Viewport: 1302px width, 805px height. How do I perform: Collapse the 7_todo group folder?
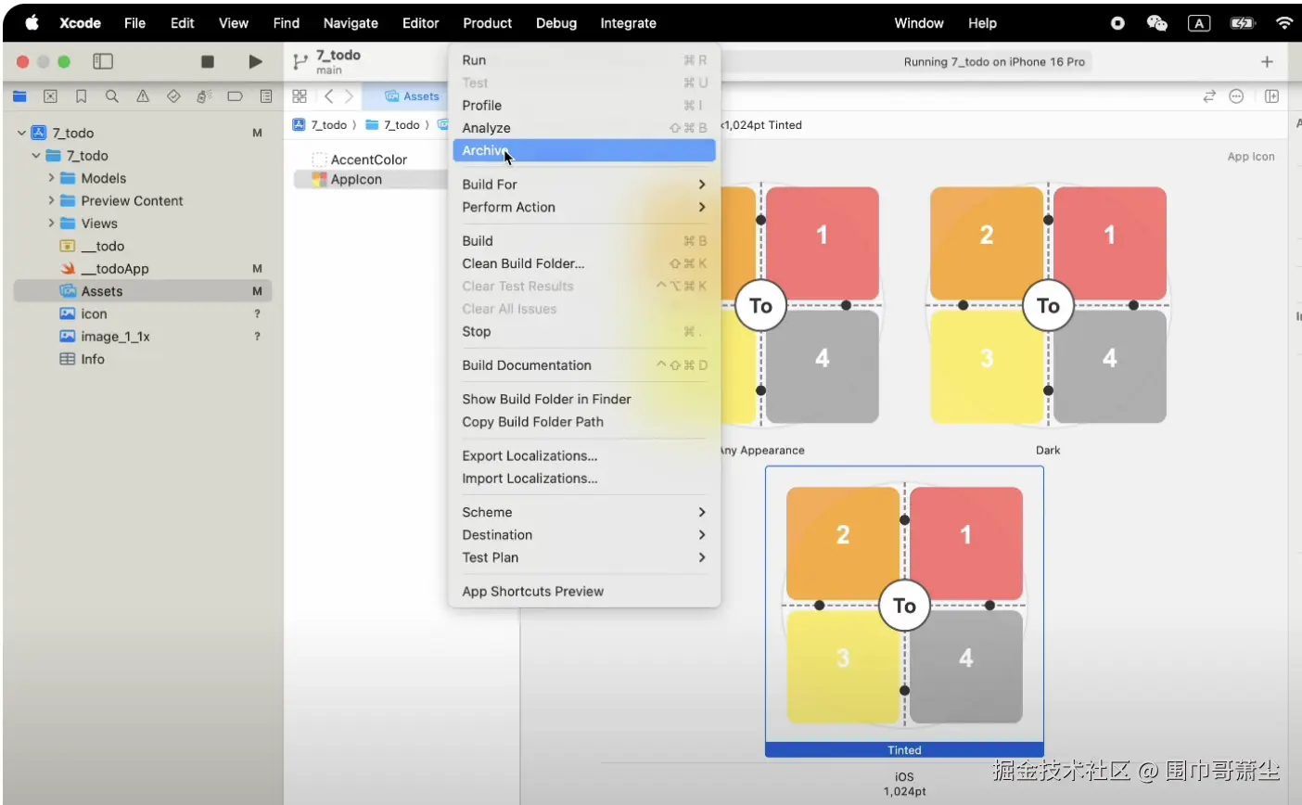click(36, 156)
